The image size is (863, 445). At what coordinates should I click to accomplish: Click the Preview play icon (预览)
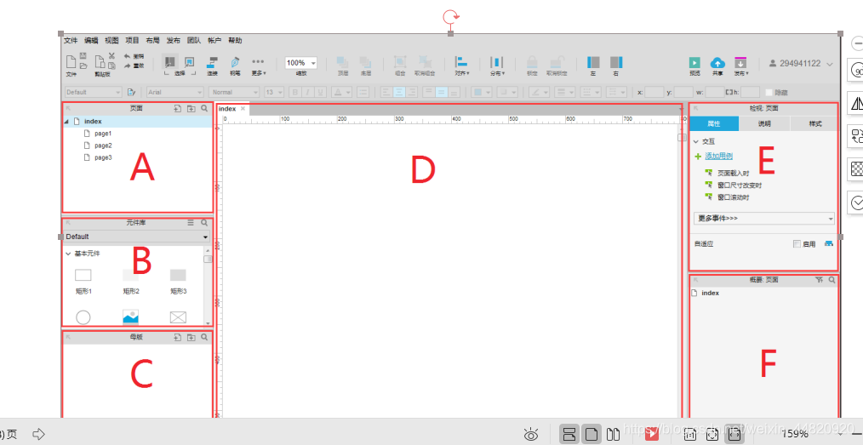695,63
